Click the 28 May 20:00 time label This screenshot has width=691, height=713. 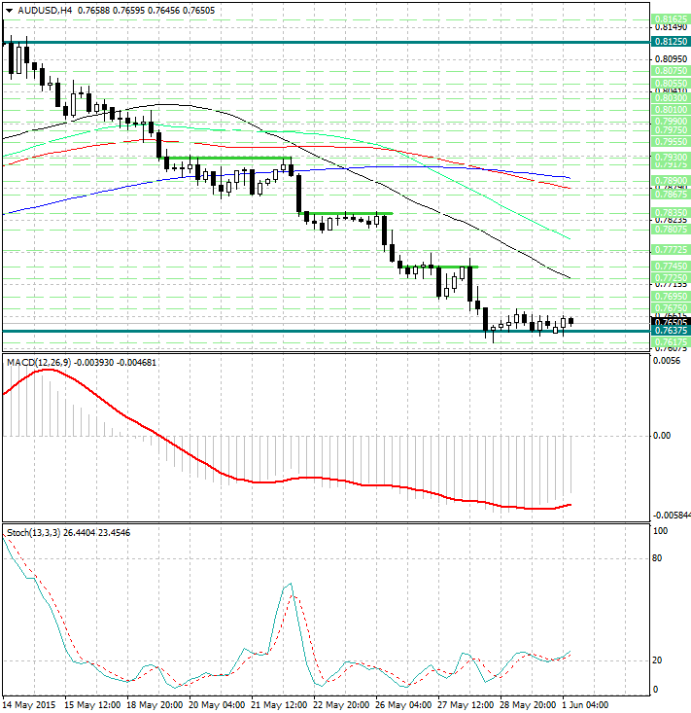(x=528, y=705)
